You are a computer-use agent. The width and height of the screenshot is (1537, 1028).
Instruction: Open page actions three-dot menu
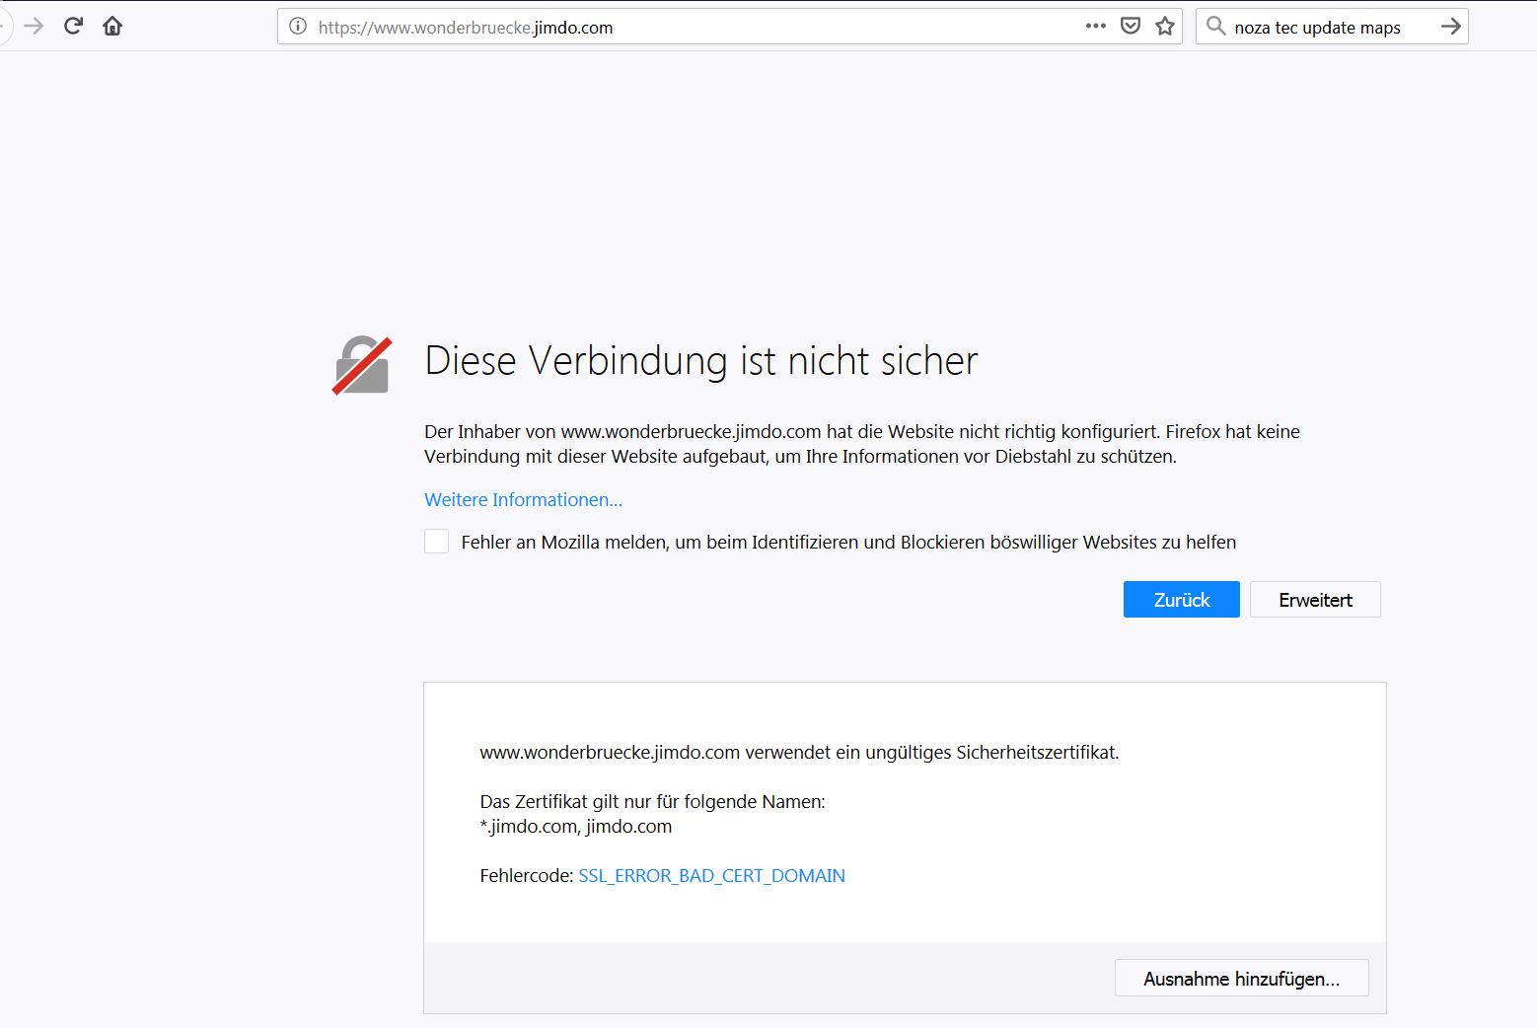[x=1095, y=26]
